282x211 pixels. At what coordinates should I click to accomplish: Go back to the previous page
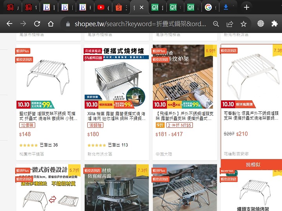[x=9, y=23]
